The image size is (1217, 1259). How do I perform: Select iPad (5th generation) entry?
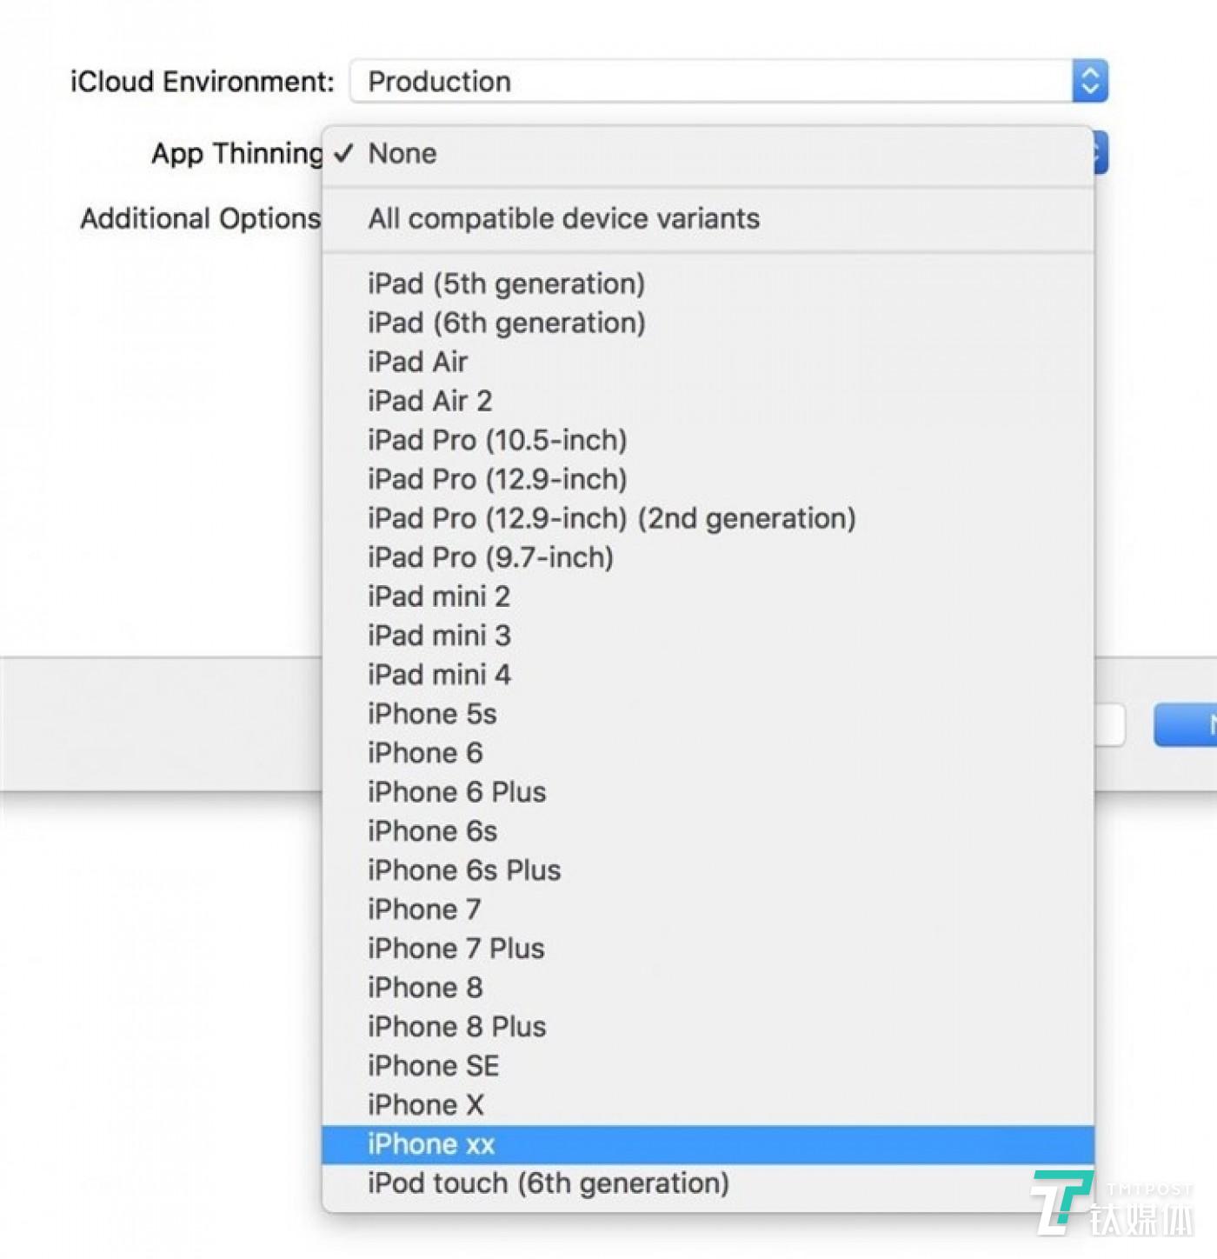coord(506,283)
